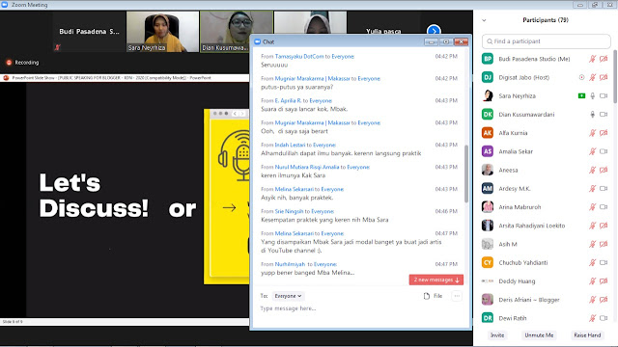618x347 pixels.
Task: Click the Slide 9 of 9 status text
Action: (13, 322)
